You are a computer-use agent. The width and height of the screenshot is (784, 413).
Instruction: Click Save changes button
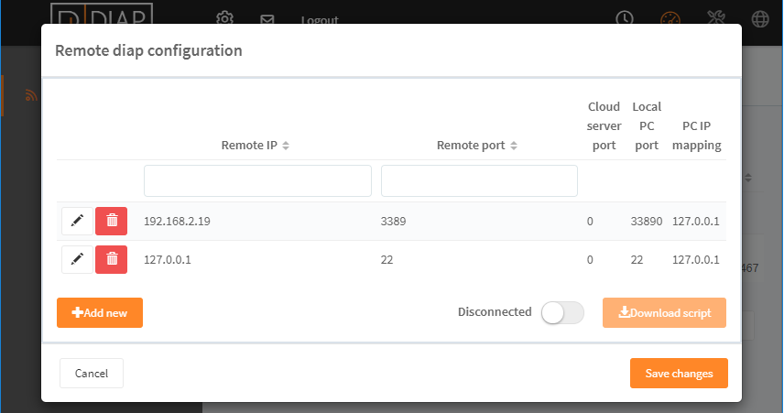pyautogui.click(x=679, y=373)
